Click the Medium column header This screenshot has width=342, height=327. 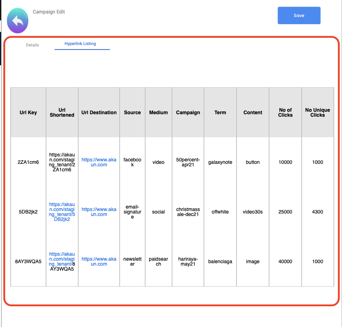[x=158, y=112]
